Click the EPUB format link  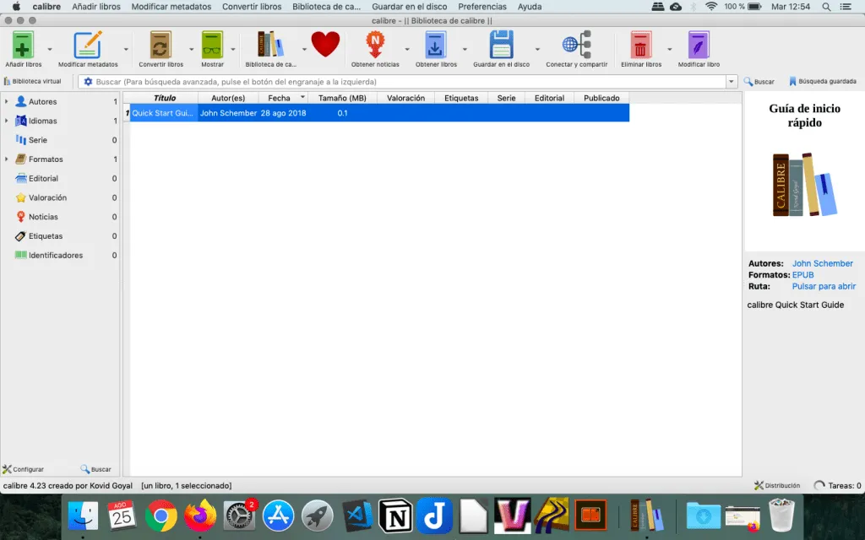tap(802, 275)
